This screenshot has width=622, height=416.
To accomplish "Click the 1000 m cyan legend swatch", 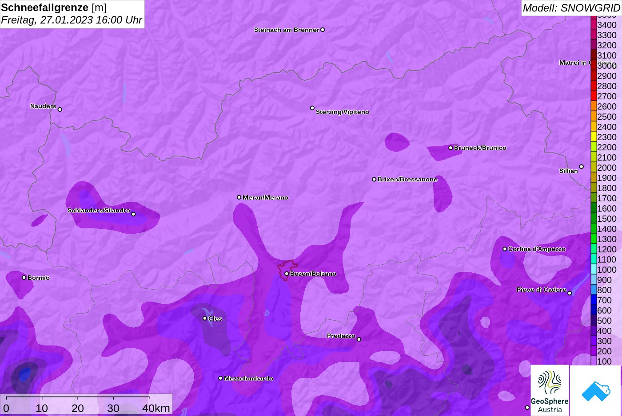I will pyautogui.click(x=594, y=269).
